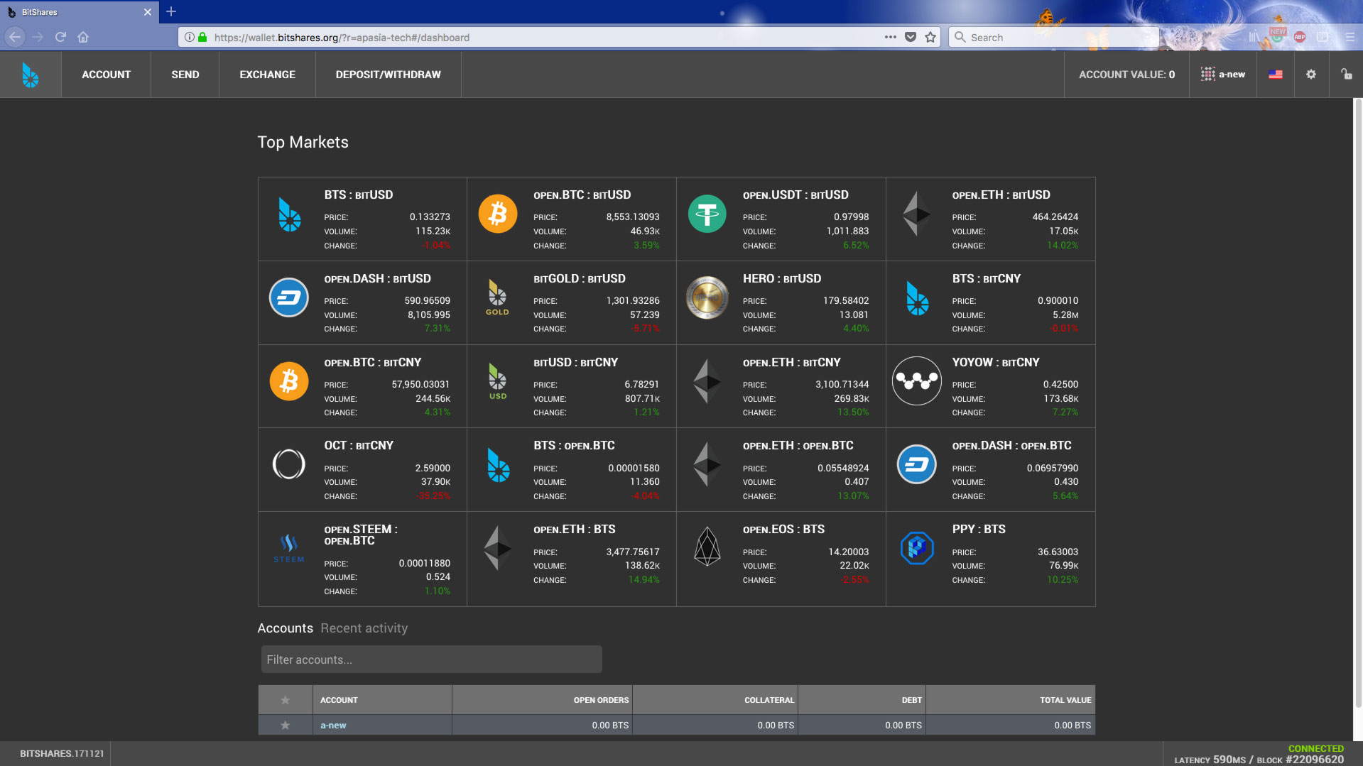Open the a-new account link
The image size is (1363, 766).
click(x=333, y=726)
